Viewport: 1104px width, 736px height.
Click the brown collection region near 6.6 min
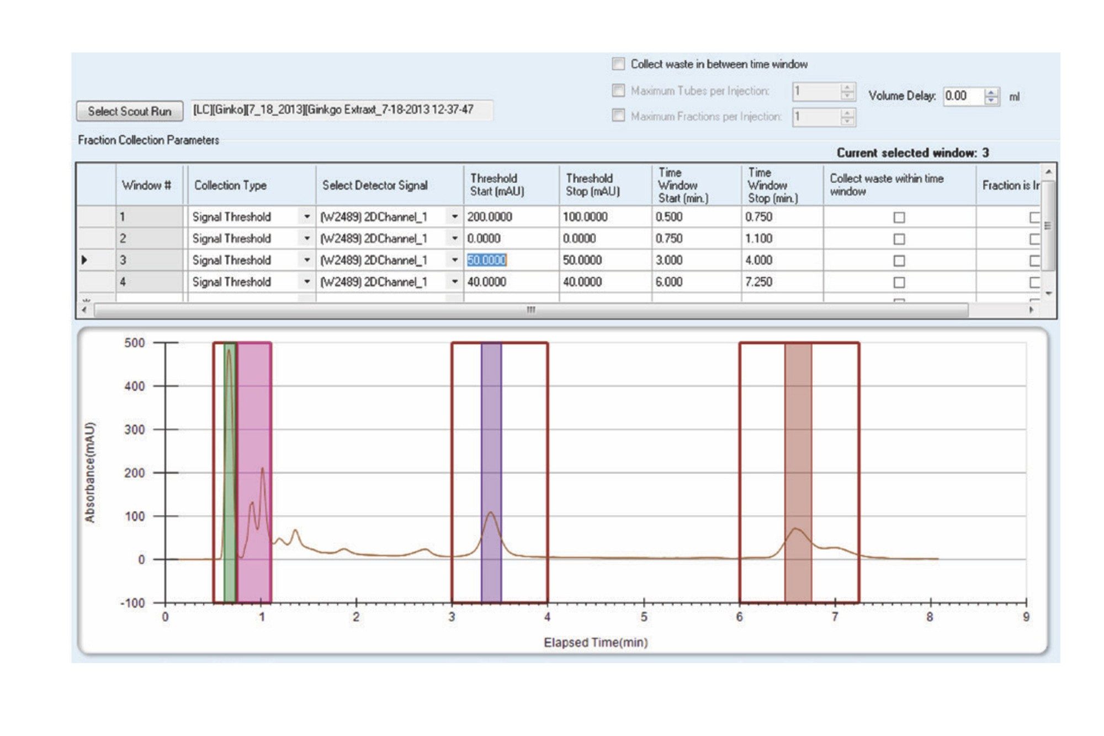point(798,472)
